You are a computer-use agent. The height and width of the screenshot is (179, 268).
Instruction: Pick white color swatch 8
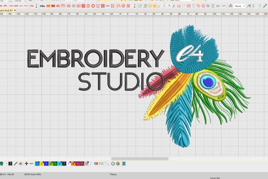coord(68,164)
